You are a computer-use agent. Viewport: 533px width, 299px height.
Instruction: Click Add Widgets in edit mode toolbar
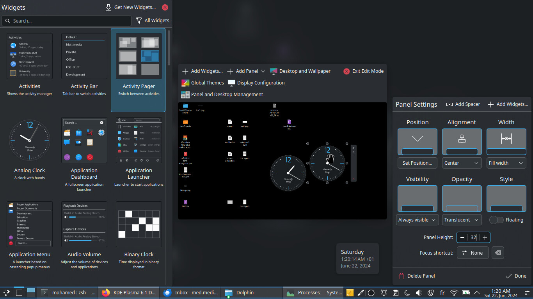tap(203, 71)
